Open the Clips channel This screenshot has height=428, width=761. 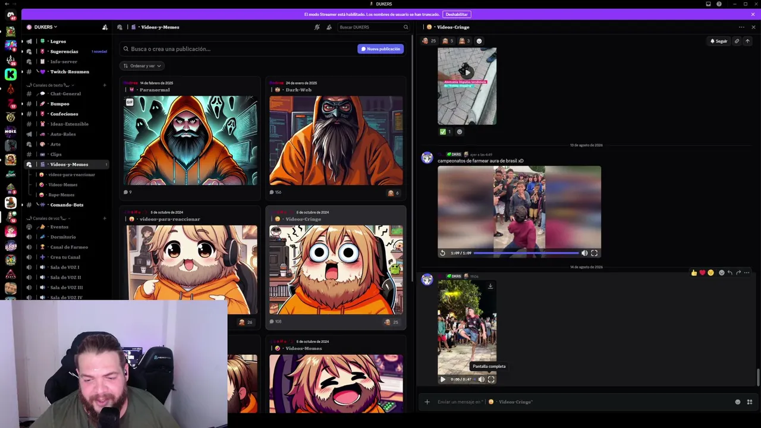coord(55,154)
